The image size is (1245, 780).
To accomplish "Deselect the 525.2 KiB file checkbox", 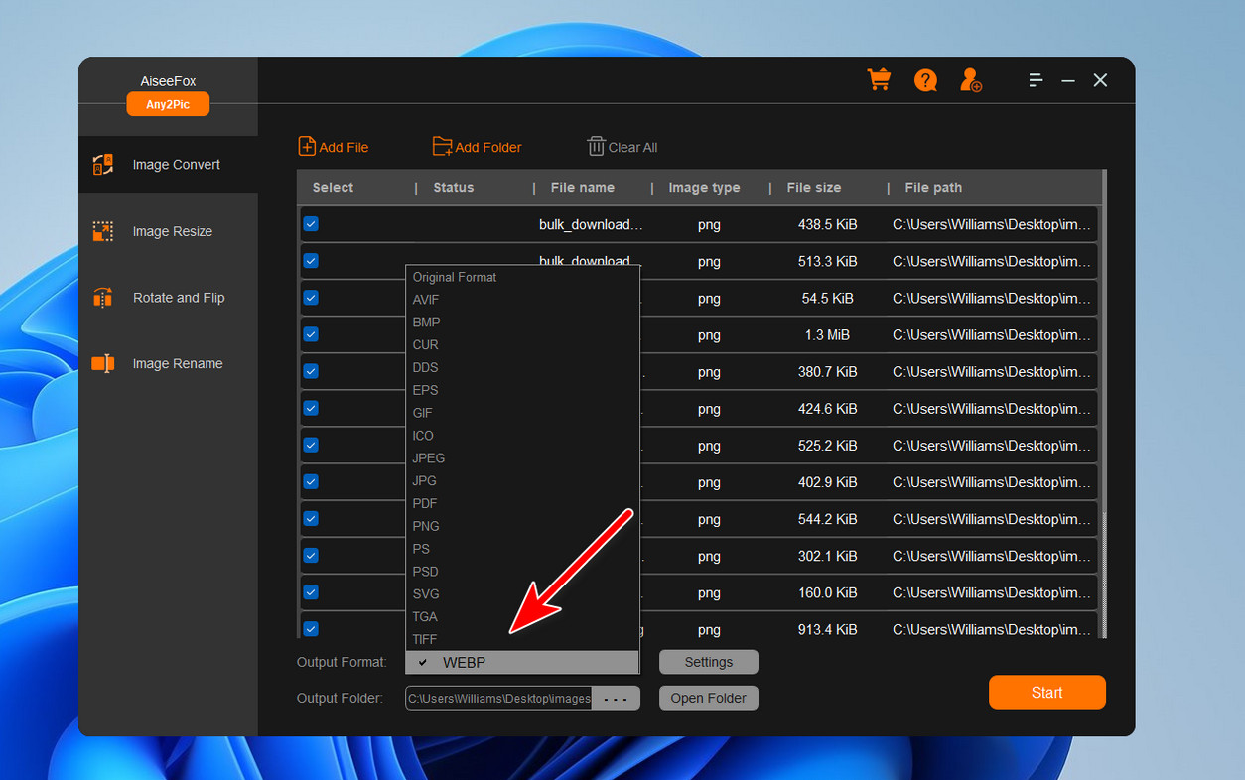I will click(x=311, y=445).
